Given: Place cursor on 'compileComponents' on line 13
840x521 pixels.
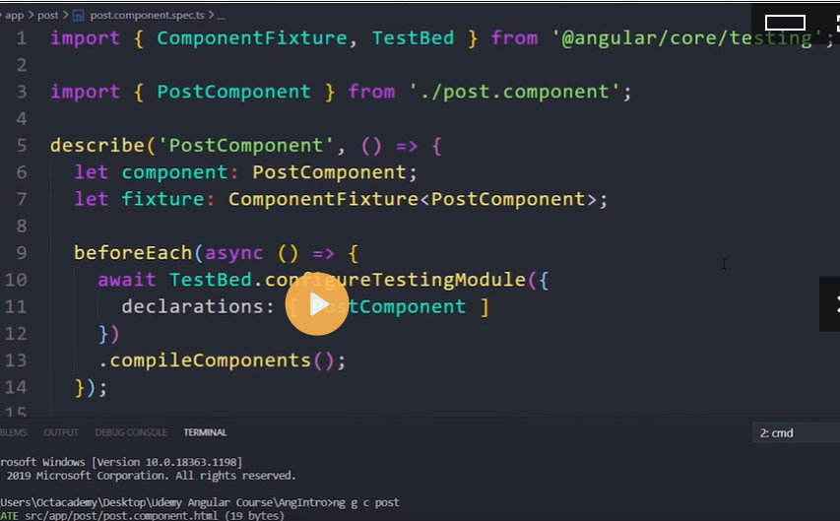Looking at the screenshot, I should pyautogui.click(x=211, y=360).
